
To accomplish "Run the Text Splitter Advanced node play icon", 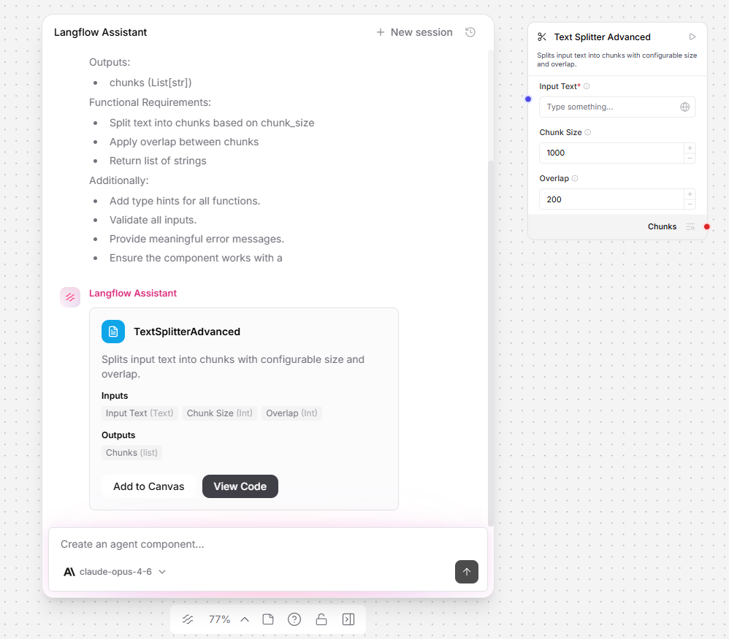I will tap(692, 37).
